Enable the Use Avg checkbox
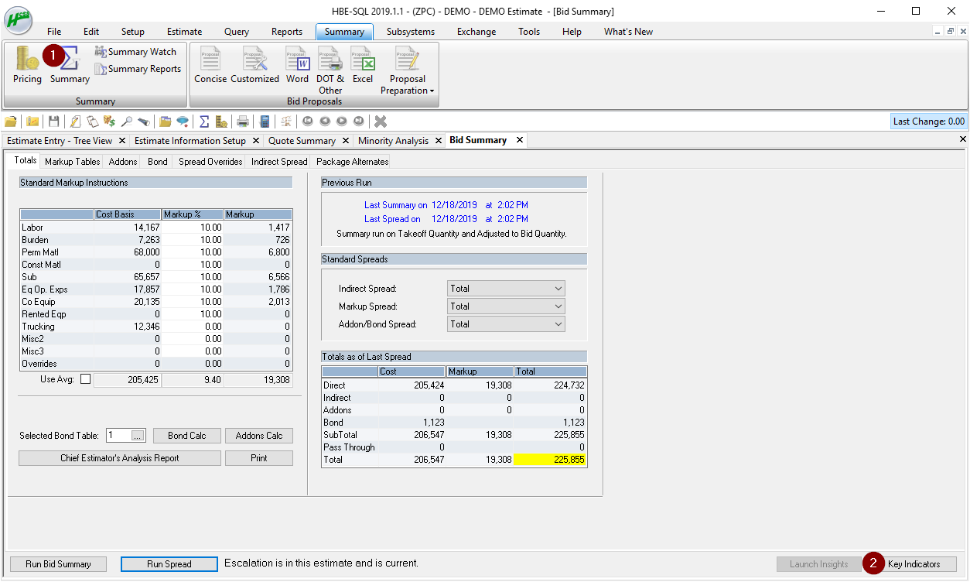970x582 pixels. coord(85,378)
